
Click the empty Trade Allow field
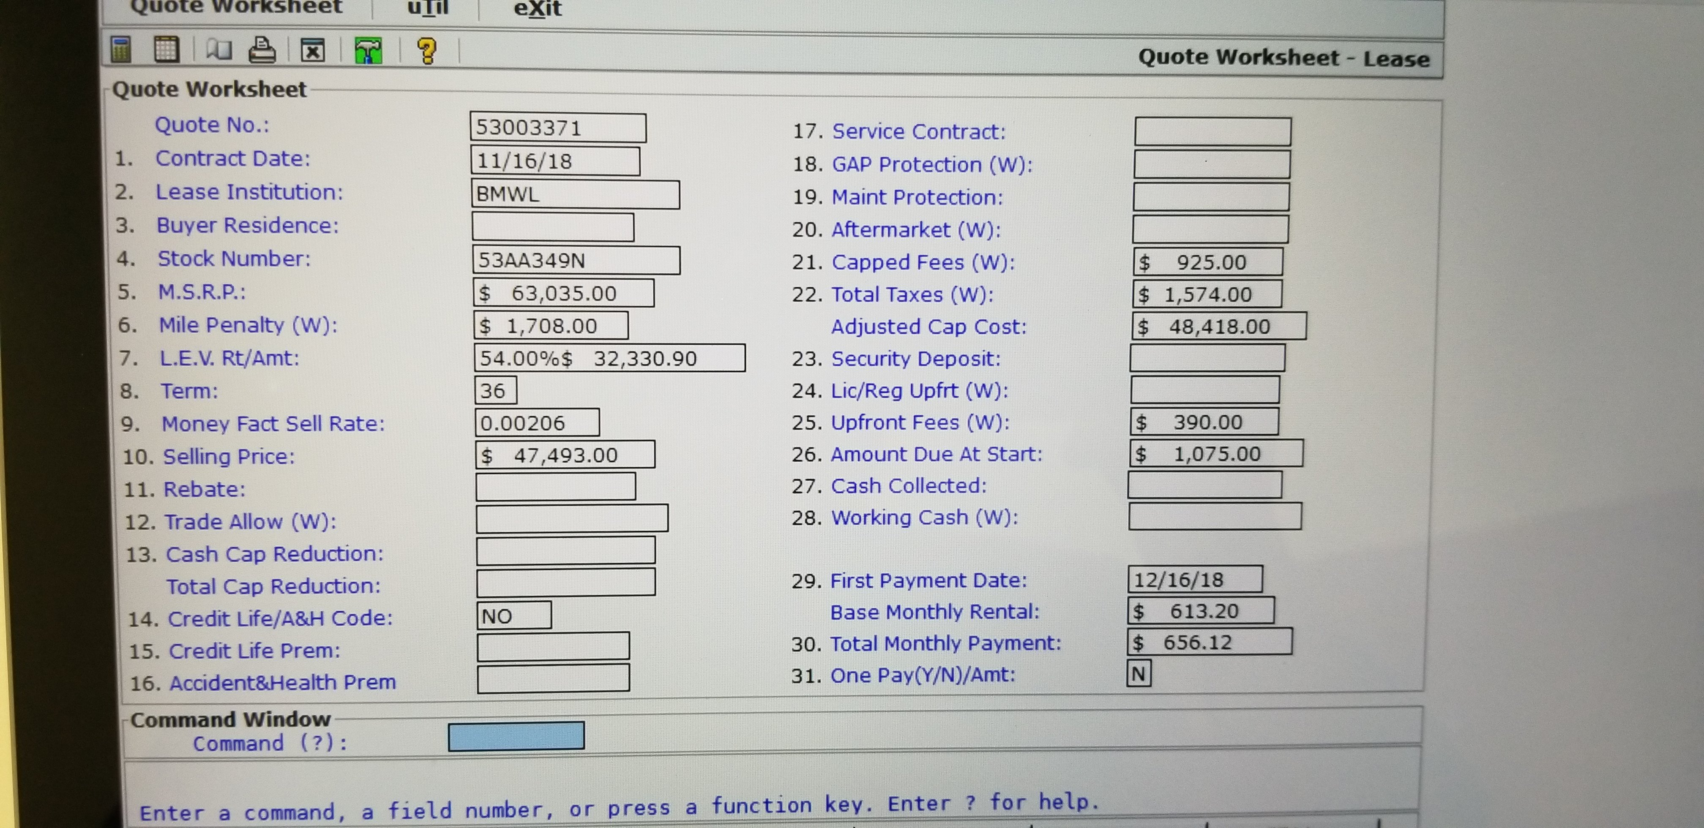[571, 518]
